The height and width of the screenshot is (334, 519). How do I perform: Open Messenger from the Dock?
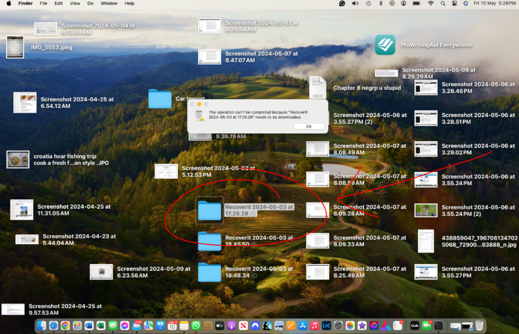click(x=125, y=326)
